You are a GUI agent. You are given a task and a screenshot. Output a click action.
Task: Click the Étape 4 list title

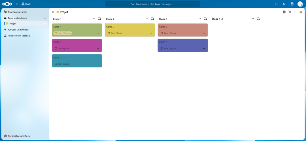(216, 19)
